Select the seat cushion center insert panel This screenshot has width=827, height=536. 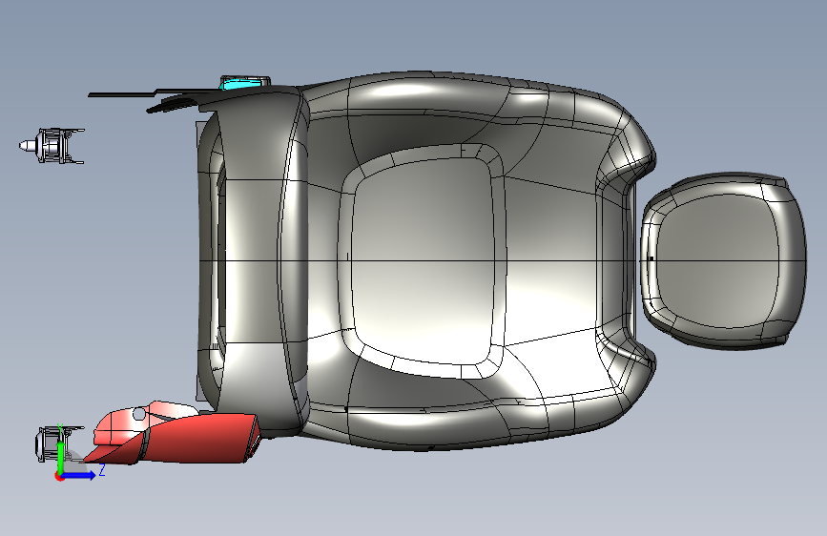coord(422,260)
